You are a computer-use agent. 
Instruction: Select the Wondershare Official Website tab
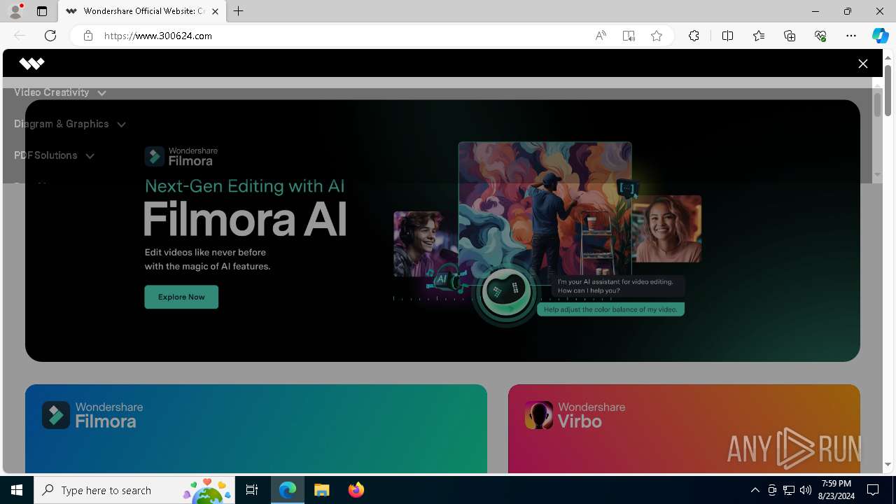tap(143, 11)
